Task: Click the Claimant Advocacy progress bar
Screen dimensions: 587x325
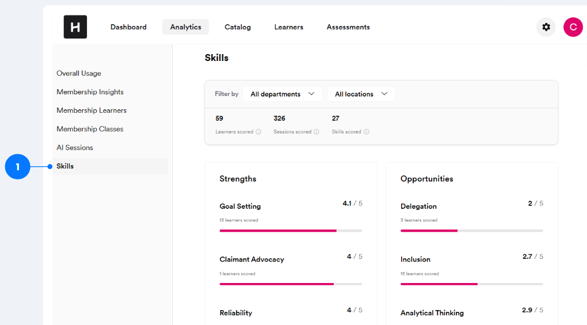Action: click(291, 284)
